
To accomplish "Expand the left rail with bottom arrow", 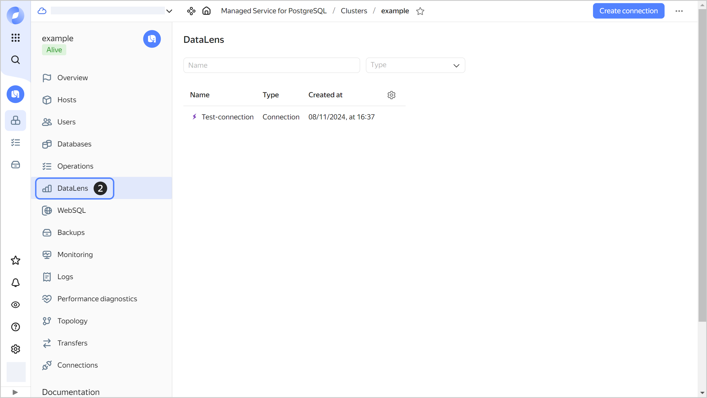I will [x=15, y=392].
